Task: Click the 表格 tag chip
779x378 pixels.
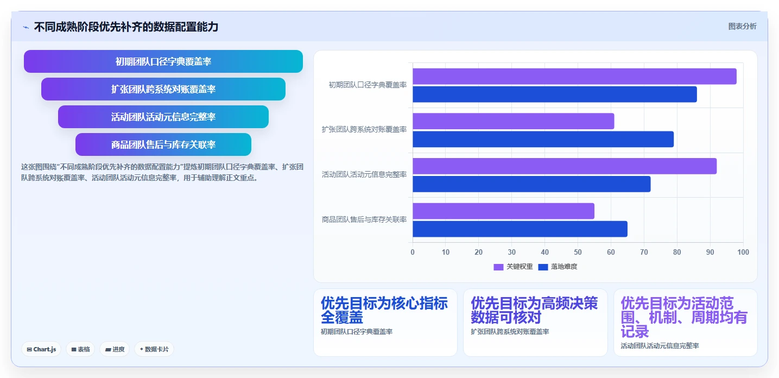Action: click(x=80, y=349)
